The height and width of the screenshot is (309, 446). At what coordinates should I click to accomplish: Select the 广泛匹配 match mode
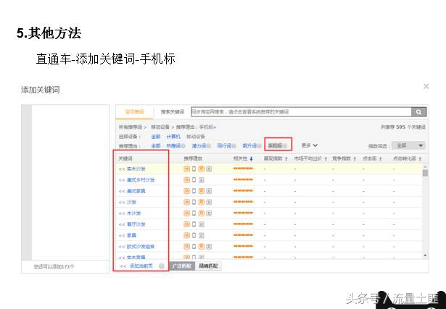click(x=182, y=266)
